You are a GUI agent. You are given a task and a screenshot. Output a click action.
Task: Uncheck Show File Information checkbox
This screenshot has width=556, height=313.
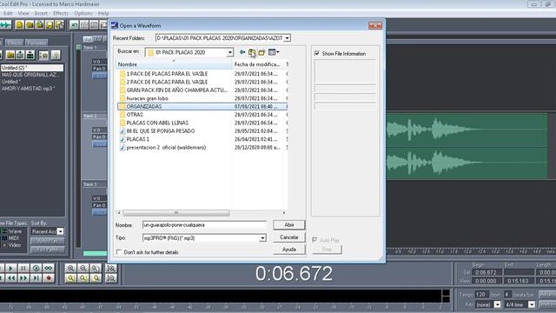pos(316,53)
